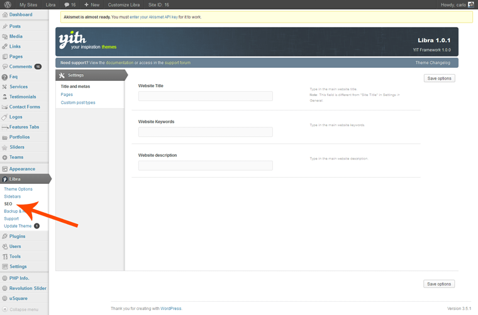
Task: Click the Pages icon in the sidebar
Action: pos(4,56)
